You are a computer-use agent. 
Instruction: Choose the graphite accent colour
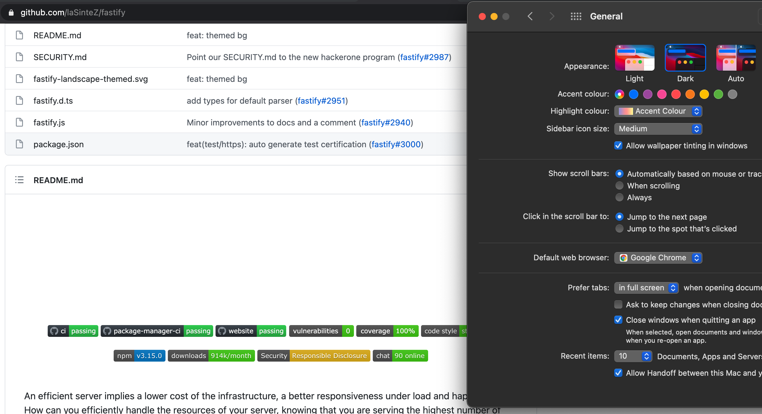(x=733, y=94)
